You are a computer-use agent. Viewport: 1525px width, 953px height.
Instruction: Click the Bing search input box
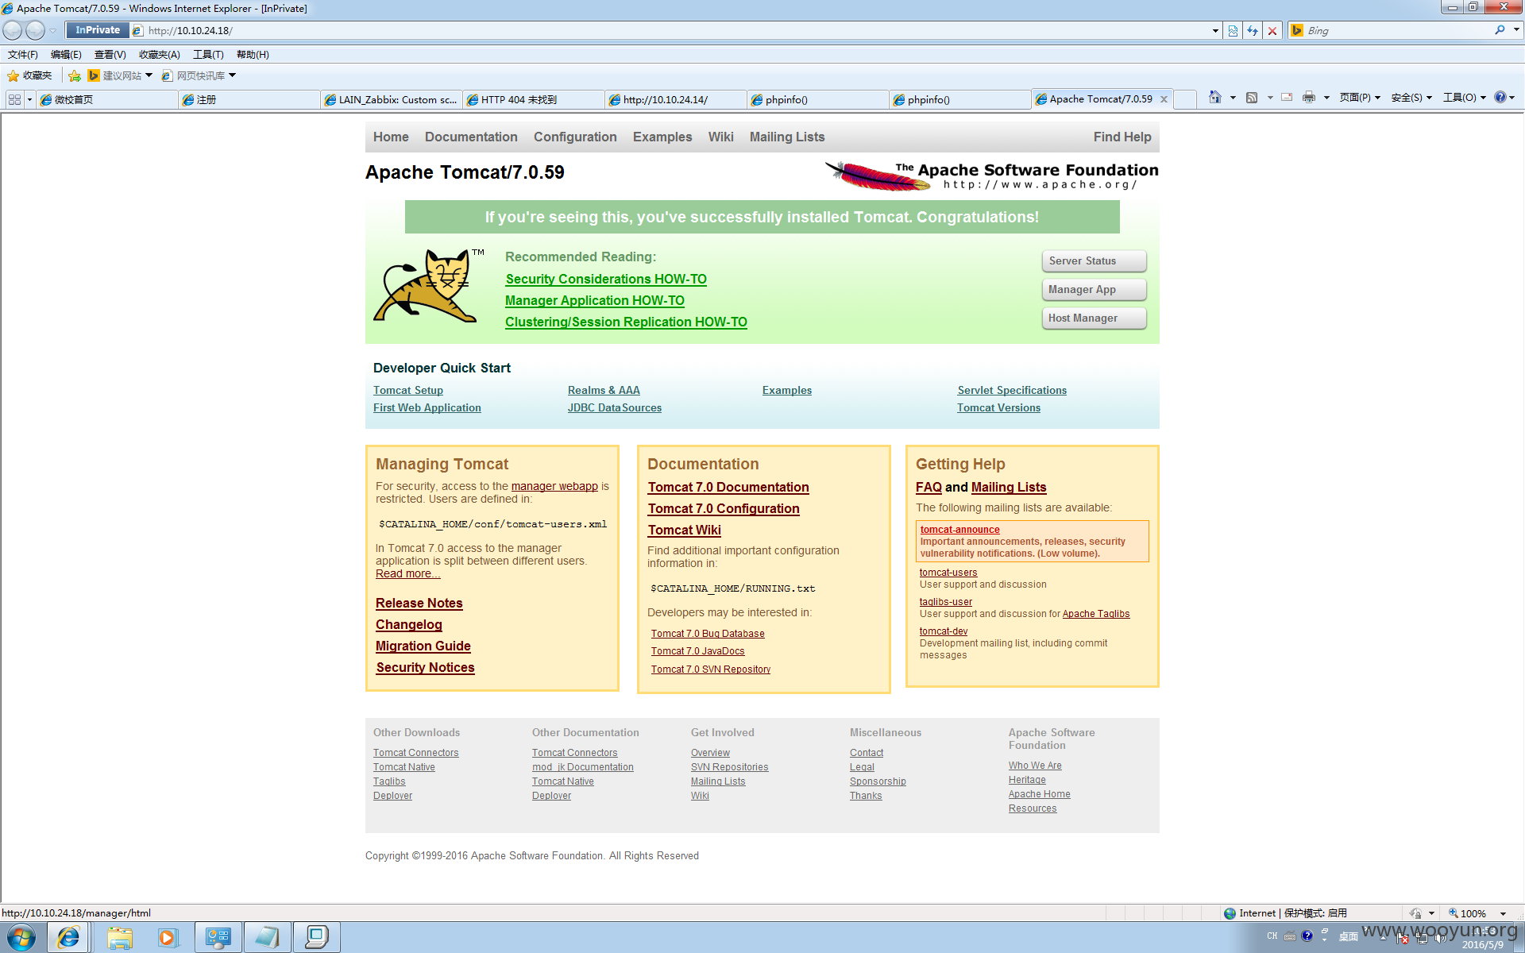(1398, 30)
